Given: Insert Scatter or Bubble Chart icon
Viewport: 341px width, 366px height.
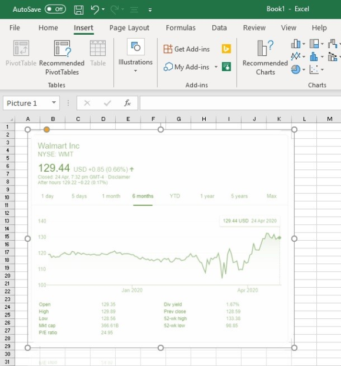Looking at the screenshot, I should tap(314, 69).
